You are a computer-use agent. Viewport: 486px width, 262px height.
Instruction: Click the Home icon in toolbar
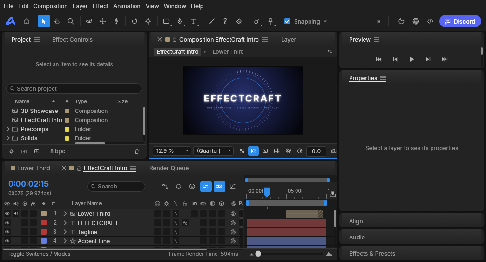pos(27,21)
